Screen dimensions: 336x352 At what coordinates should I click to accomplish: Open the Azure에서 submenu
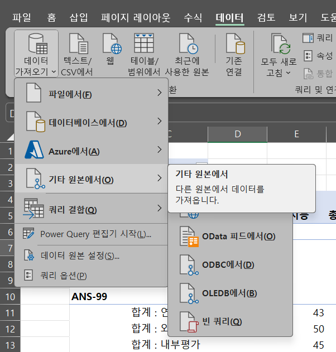point(91,151)
